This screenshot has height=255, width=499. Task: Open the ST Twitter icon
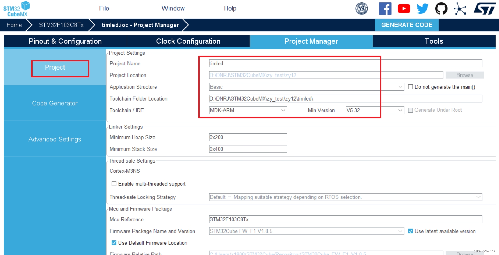[x=423, y=9]
